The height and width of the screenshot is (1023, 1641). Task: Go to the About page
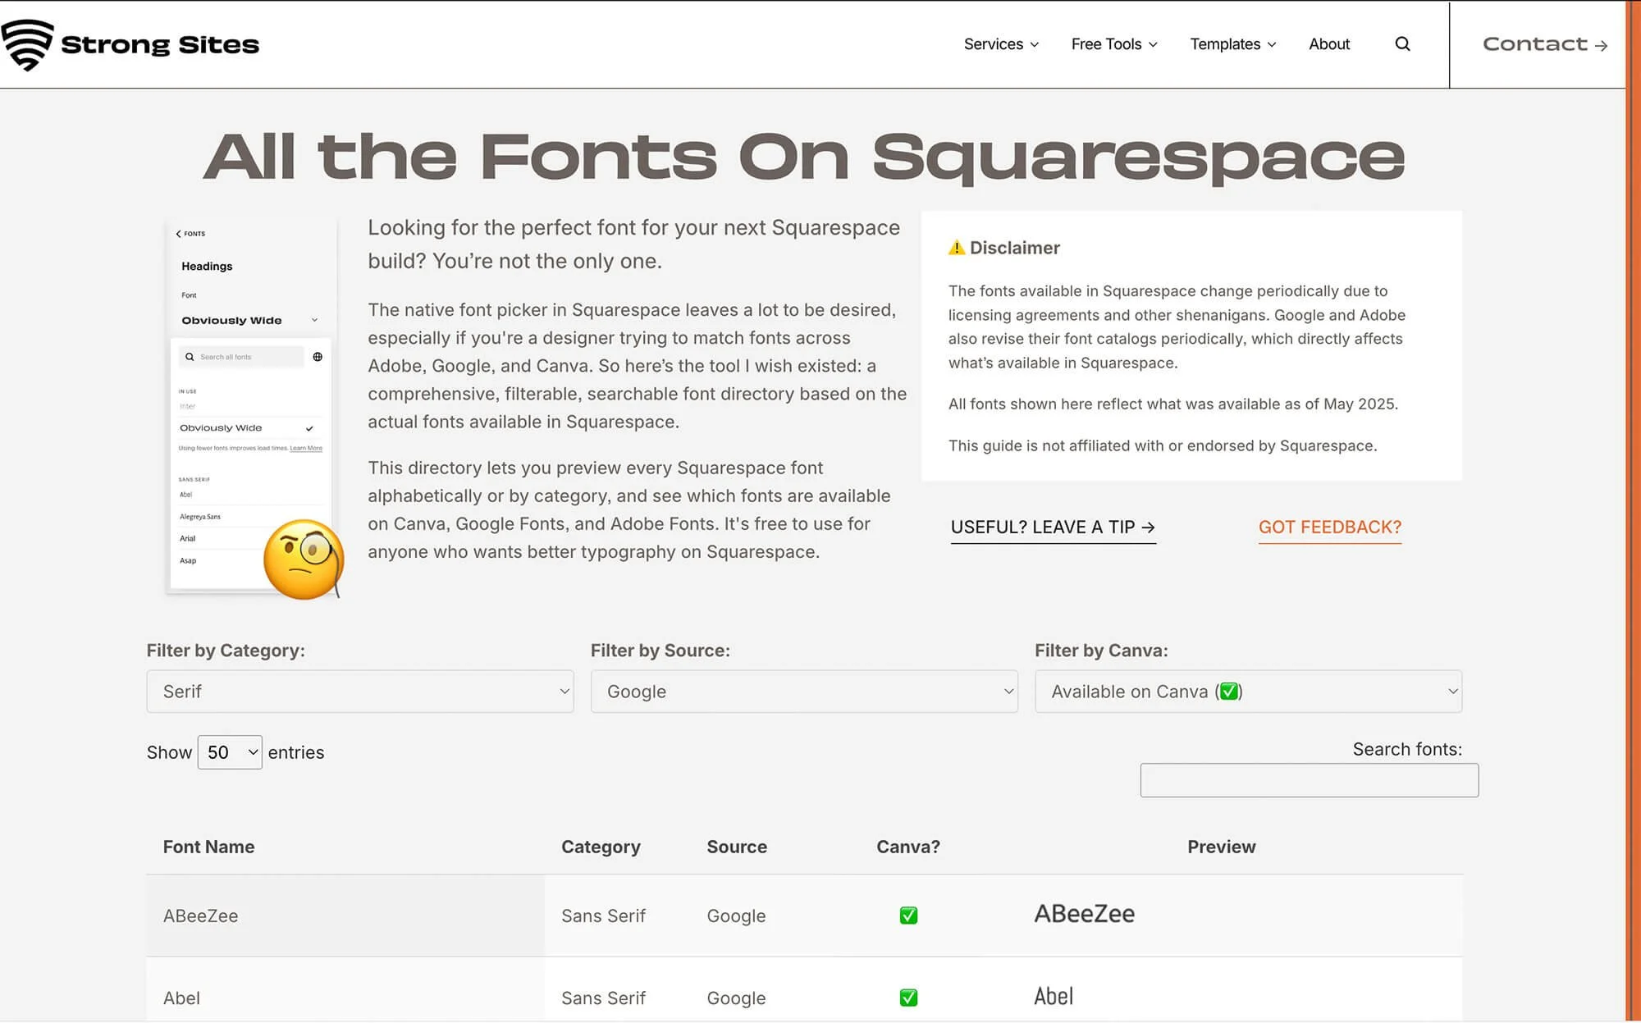coord(1328,44)
